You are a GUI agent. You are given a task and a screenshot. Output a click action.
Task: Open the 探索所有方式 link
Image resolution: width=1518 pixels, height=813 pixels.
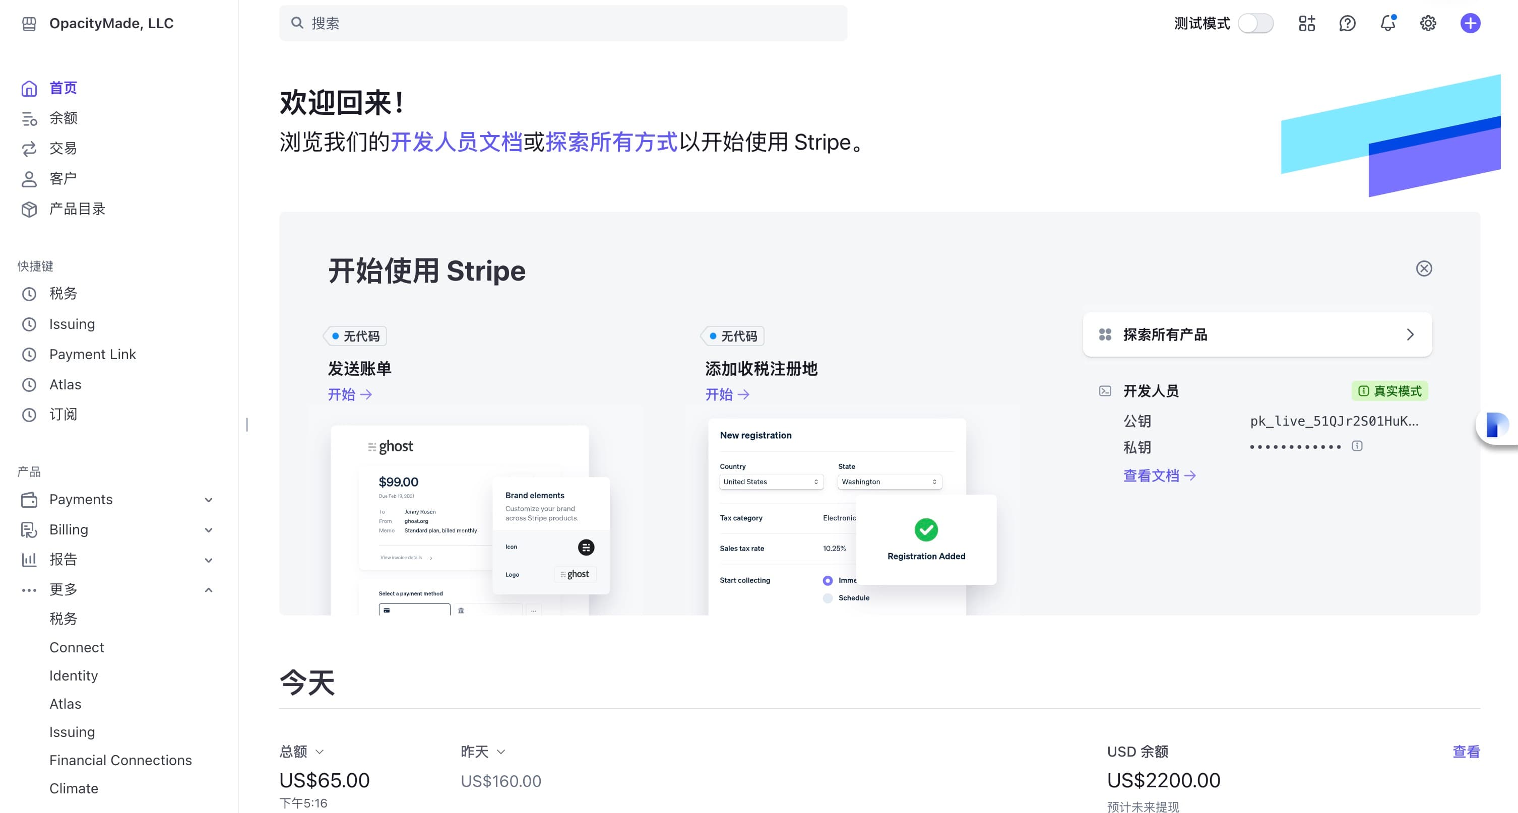point(612,143)
